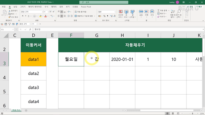The height and width of the screenshot is (115, 205).
Task: Click Wrap Text (자동 줄 바꿈)
Action: tap(80, 12)
